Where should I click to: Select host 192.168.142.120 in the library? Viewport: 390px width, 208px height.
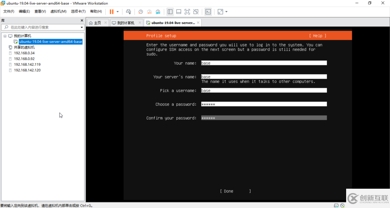tap(27, 70)
